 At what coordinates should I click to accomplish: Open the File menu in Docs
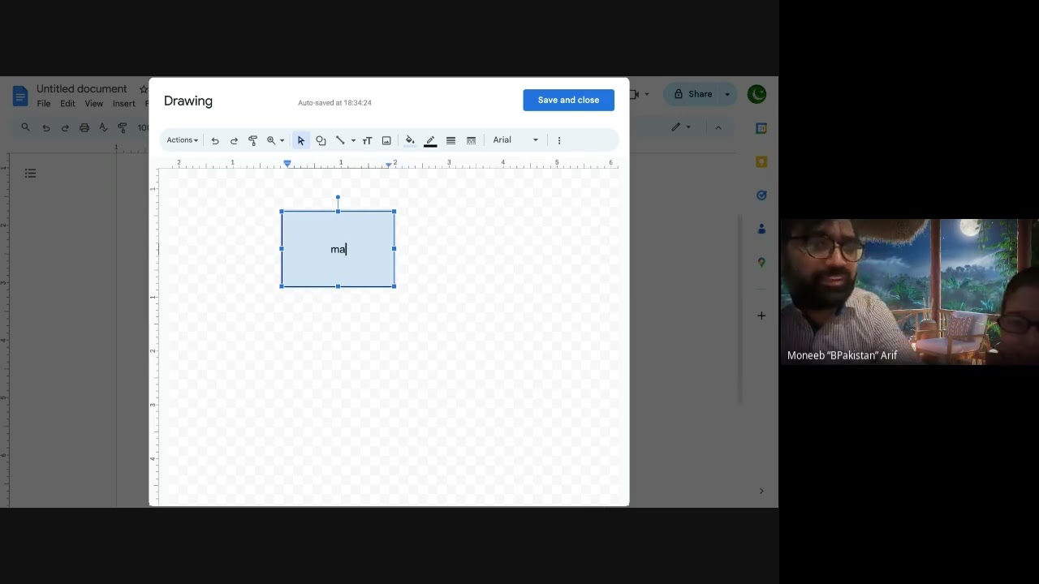[x=44, y=104]
